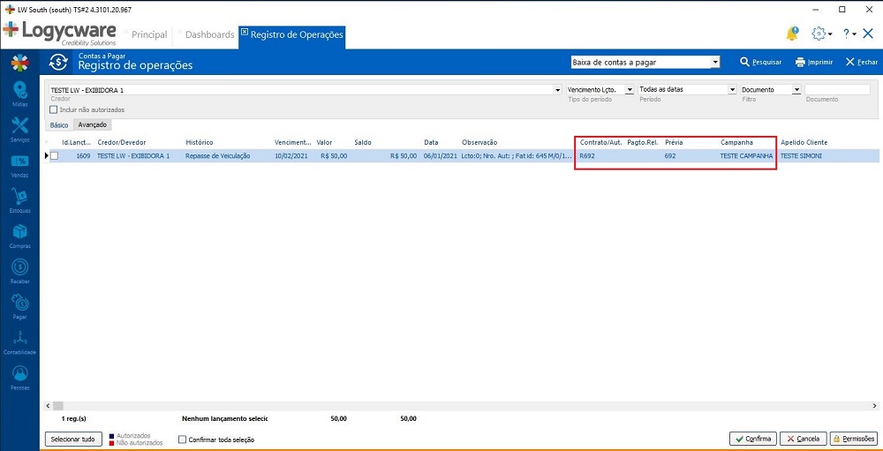The height and width of the screenshot is (451, 883).
Task: Open the Credor dropdown
Action: tap(557, 89)
